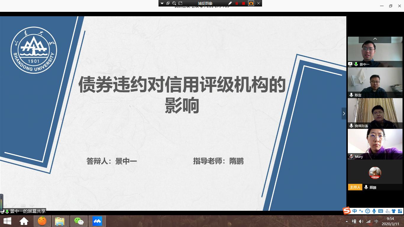
Task: Toggle Sogou Chinese/English input mode
Action: [355, 211]
